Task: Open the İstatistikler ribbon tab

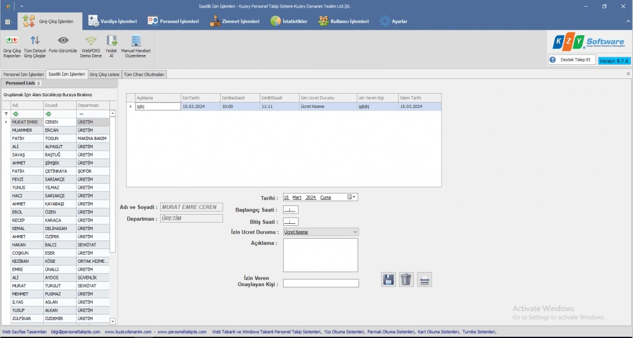Action: point(289,21)
